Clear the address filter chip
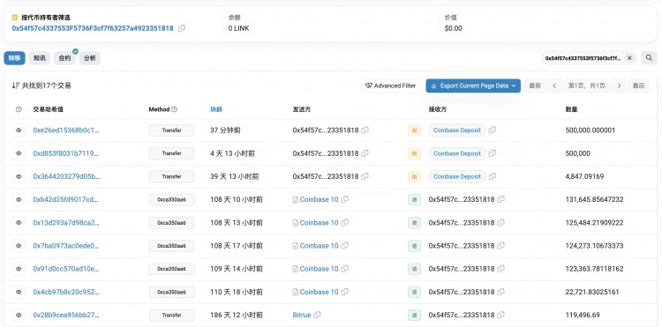Image resolution: width=662 pixels, height=327 pixels. click(x=629, y=58)
